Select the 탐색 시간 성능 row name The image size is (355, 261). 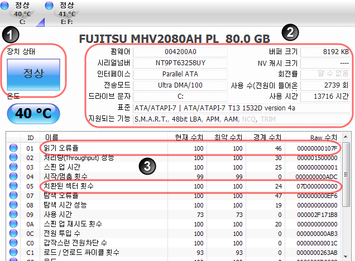[65, 205]
